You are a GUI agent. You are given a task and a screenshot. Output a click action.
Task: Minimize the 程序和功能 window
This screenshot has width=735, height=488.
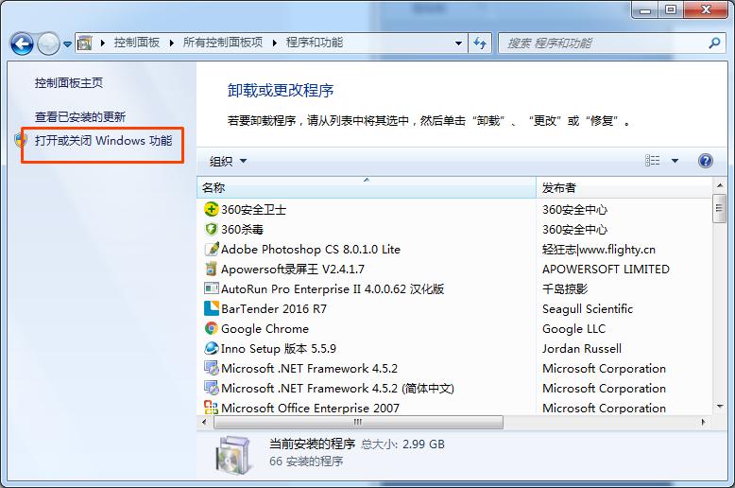pos(645,9)
